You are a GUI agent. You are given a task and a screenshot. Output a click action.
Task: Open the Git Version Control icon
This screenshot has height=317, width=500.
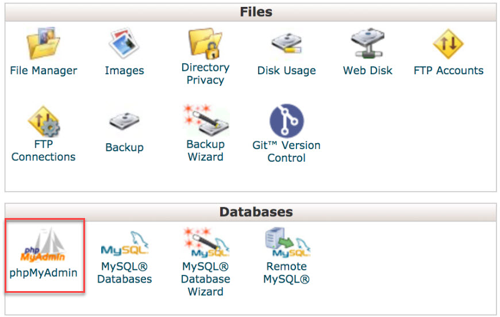(x=287, y=121)
